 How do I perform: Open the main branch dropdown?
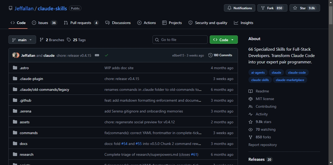tap(22, 40)
